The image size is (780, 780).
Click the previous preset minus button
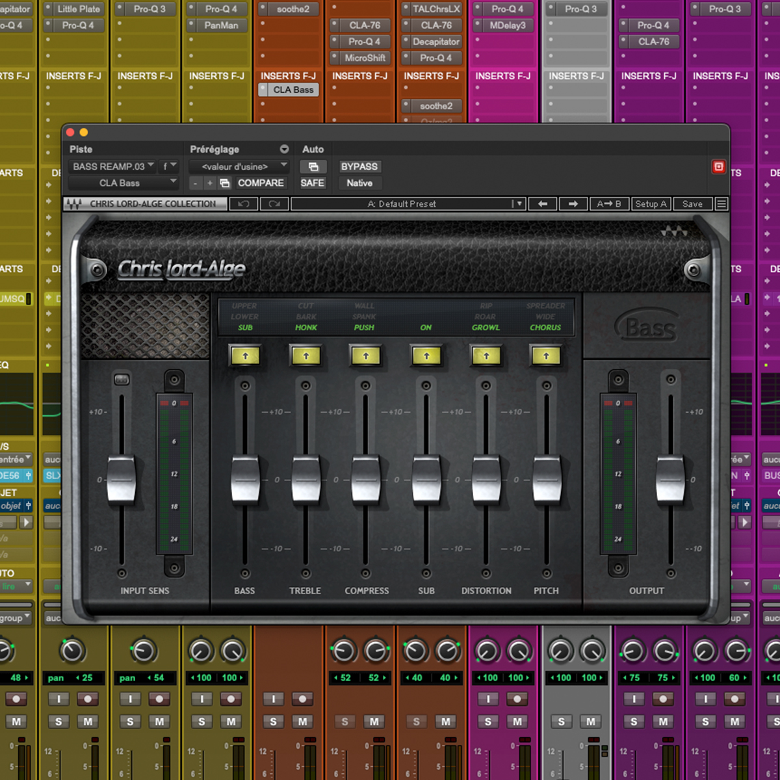(196, 183)
